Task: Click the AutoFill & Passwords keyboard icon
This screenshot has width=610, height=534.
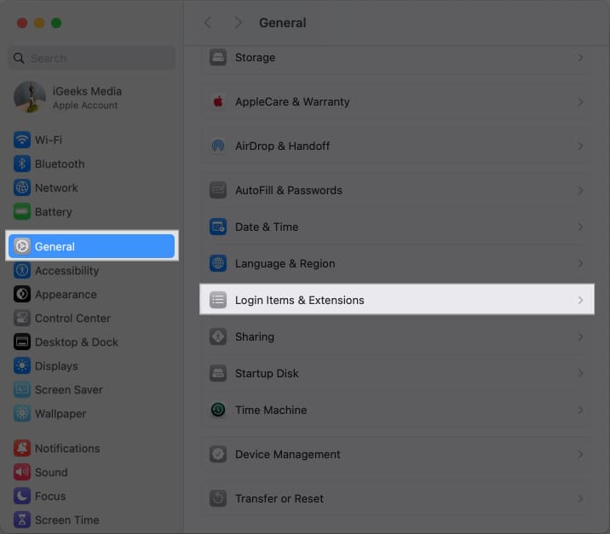Action: pos(218,191)
